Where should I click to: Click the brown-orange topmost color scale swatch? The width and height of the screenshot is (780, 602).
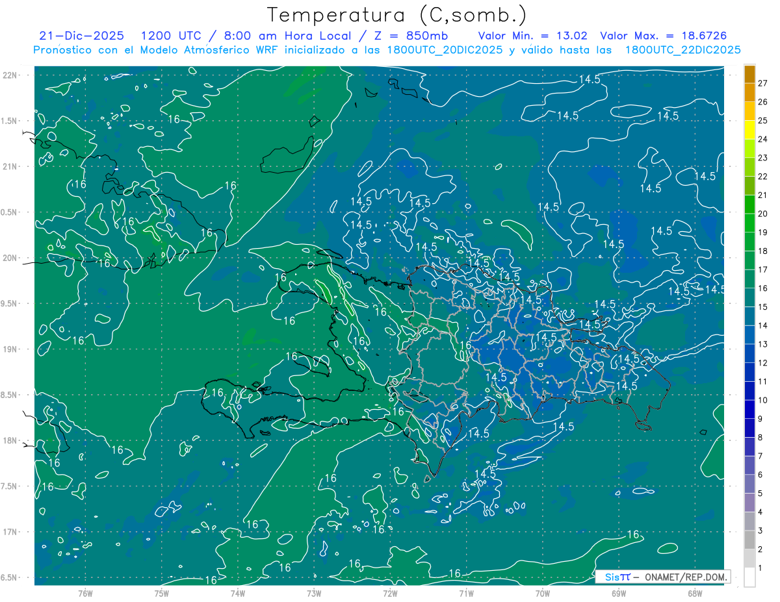tap(749, 74)
